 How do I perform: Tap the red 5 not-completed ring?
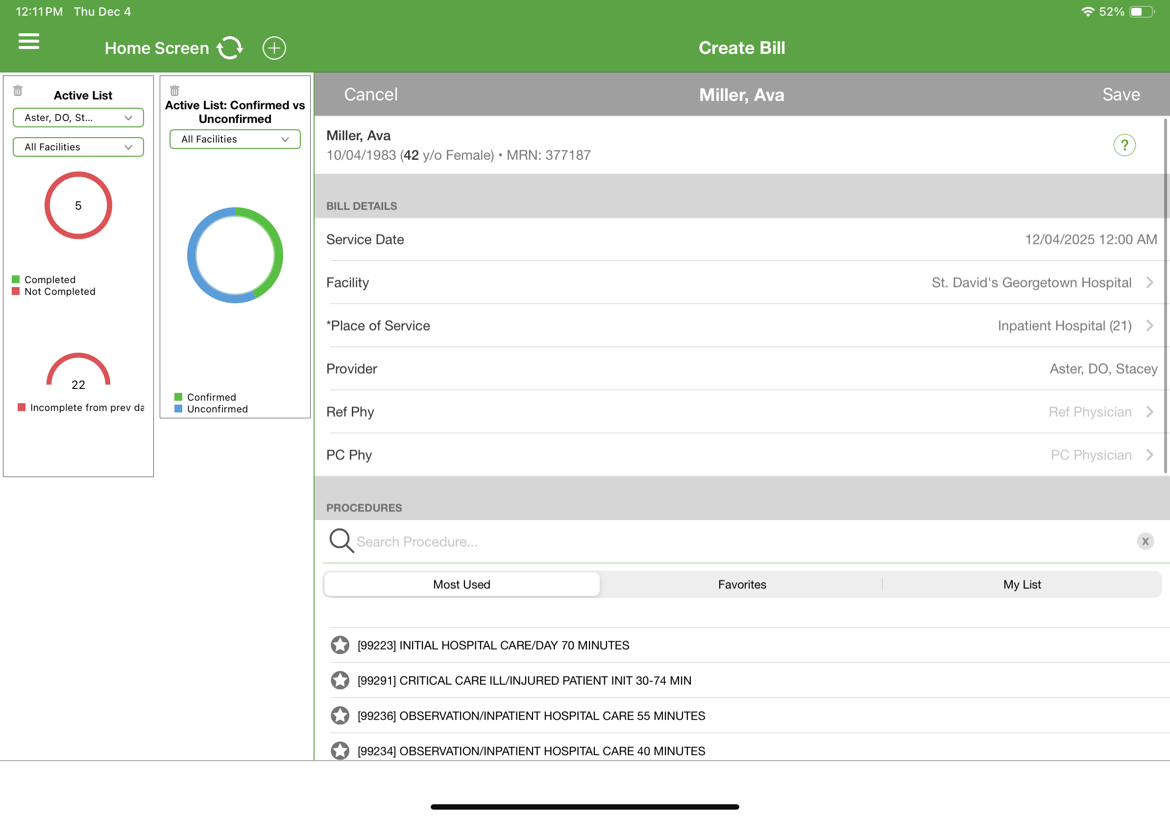tap(78, 205)
